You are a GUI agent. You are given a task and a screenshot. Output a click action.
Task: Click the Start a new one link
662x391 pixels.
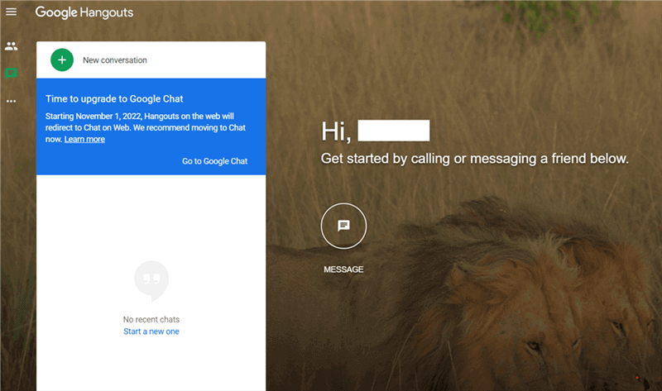(x=151, y=331)
